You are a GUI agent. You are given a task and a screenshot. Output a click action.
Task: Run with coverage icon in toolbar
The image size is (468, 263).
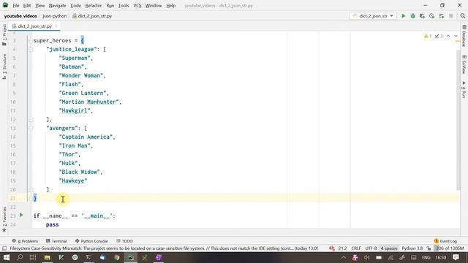point(422,16)
